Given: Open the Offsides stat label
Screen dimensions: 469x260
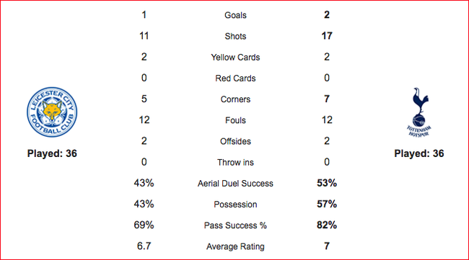Looking at the screenshot, I should (x=235, y=141).
